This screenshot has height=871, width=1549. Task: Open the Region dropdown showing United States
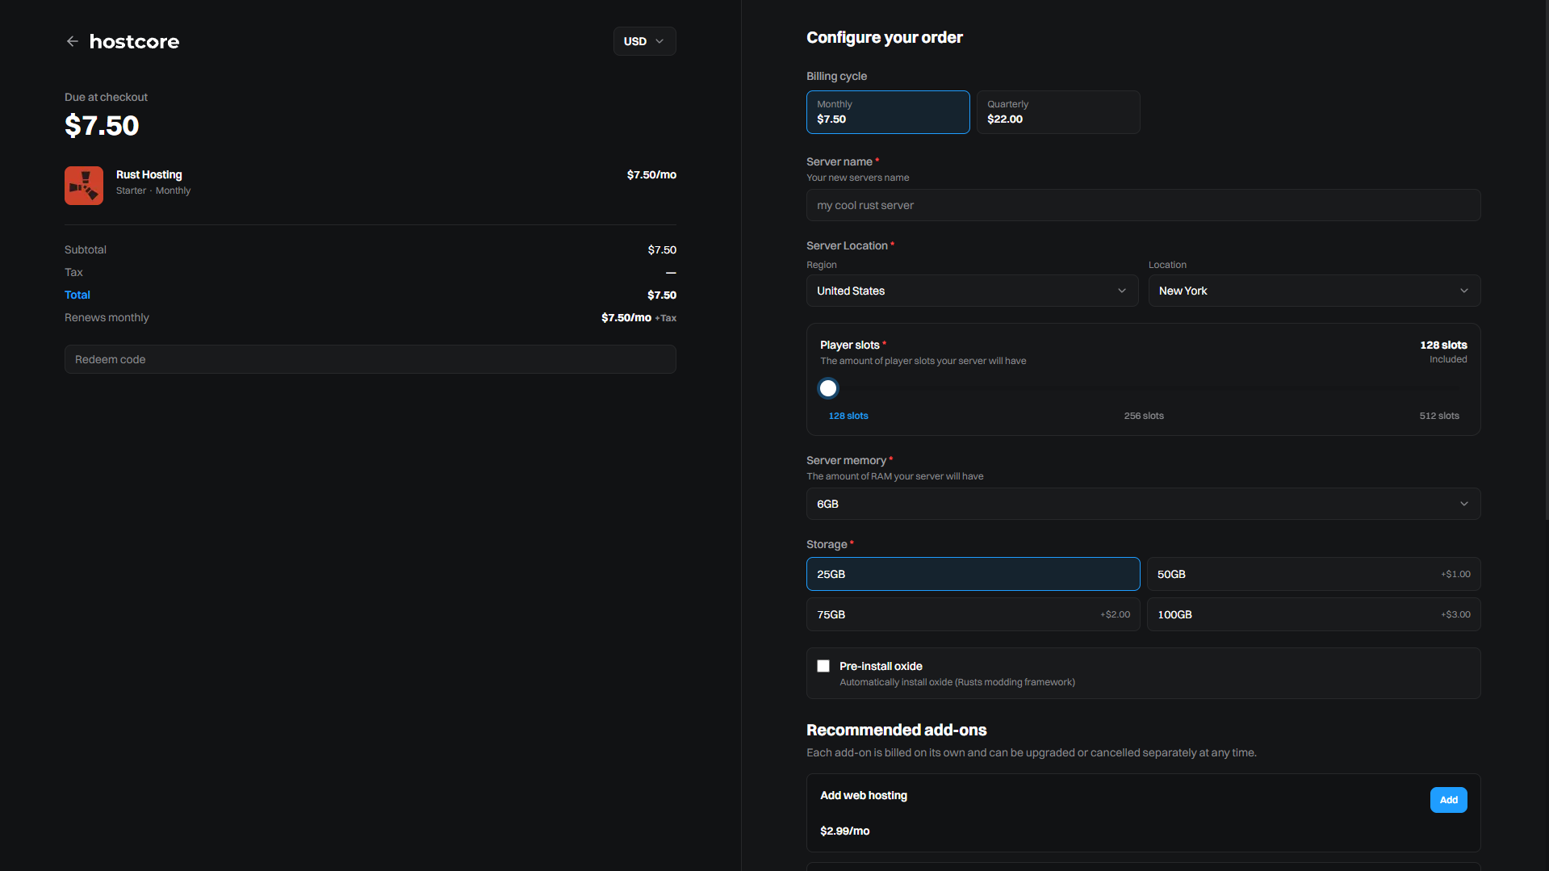coord(972,291)
